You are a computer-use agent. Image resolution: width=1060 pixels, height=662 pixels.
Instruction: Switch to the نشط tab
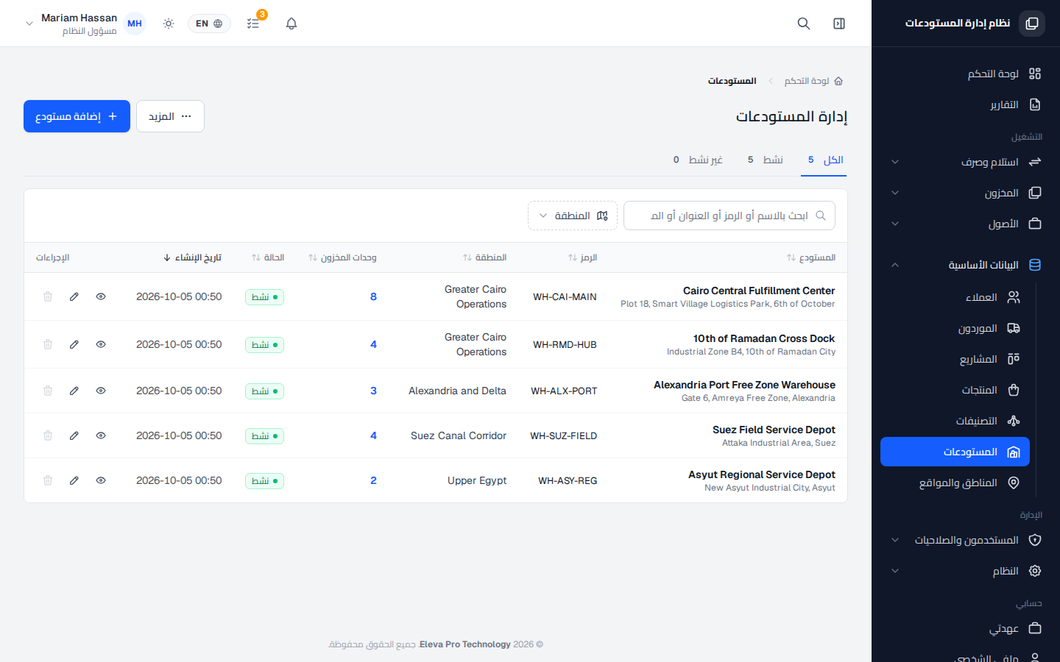coord(766,160)
